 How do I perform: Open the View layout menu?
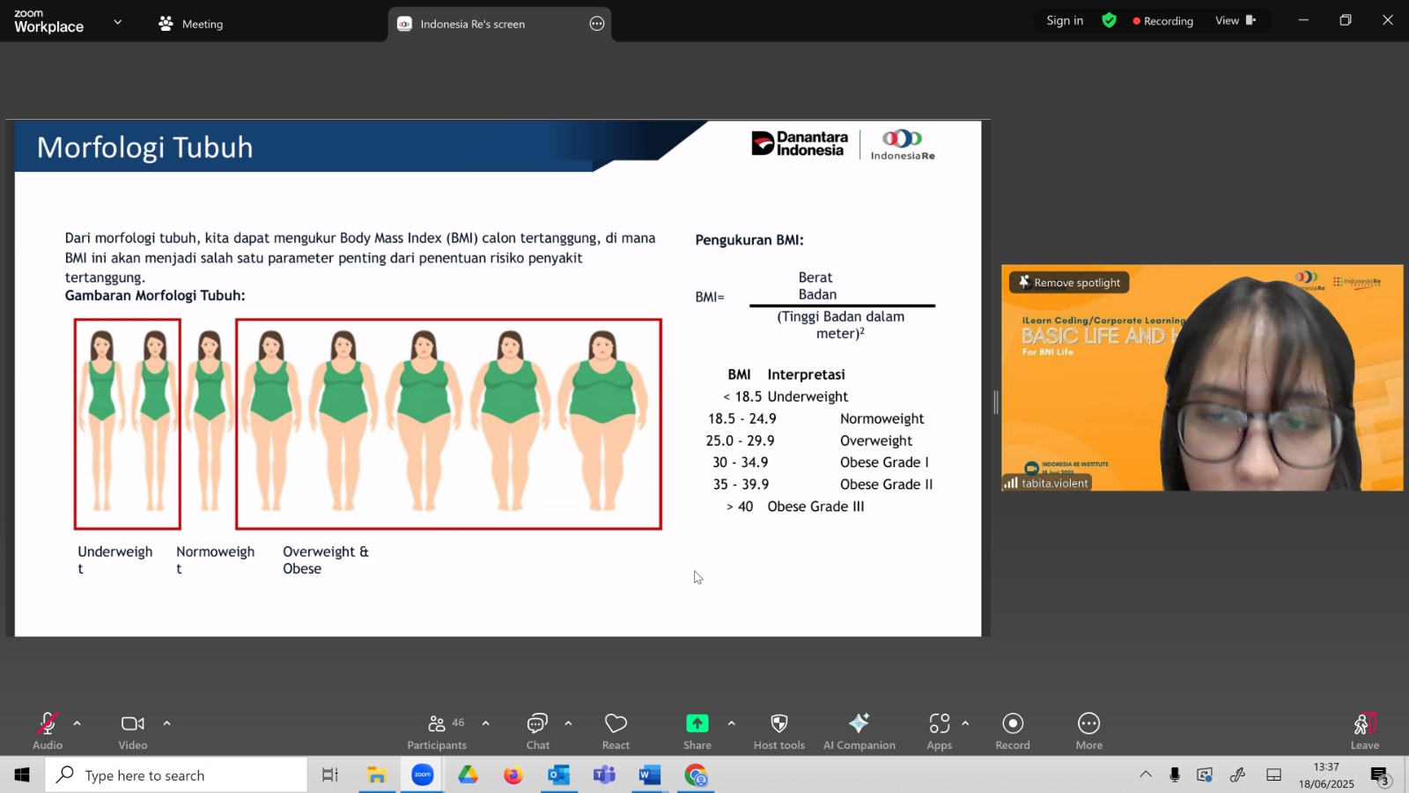pos(1235,20)
